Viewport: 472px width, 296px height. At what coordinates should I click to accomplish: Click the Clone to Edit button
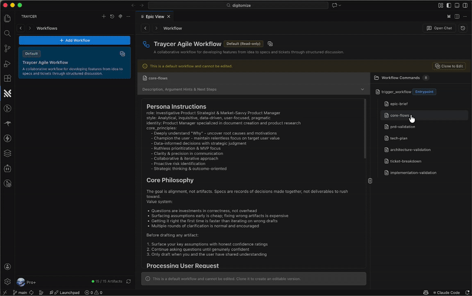pos(449,66)
